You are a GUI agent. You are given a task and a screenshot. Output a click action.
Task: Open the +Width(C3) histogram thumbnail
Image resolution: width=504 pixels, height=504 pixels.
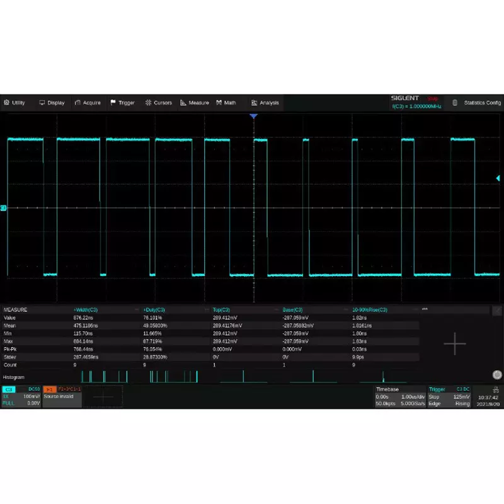[105, 376]
